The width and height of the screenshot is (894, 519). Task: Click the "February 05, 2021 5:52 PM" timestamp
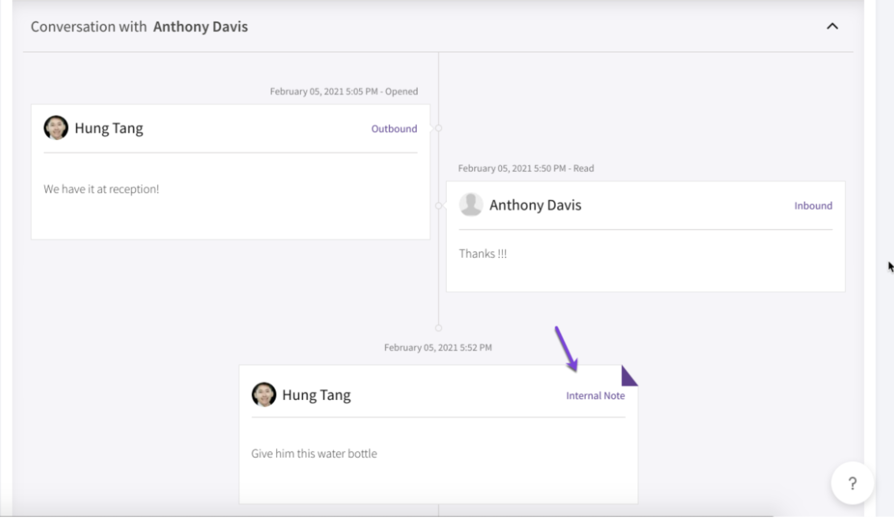click(438, 347)
